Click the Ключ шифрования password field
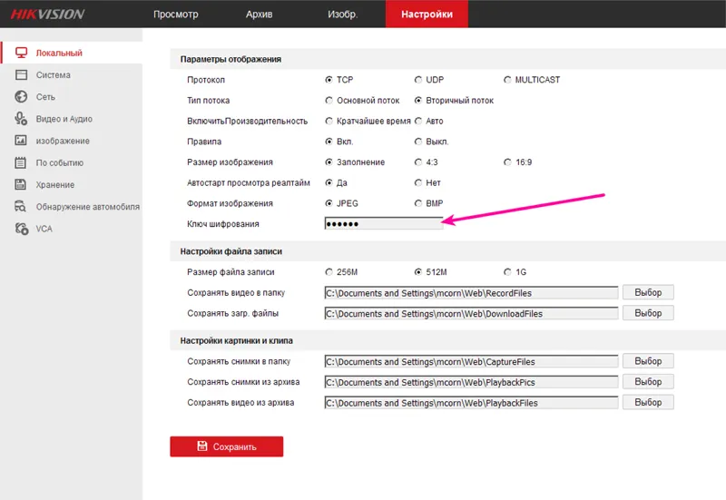The height and width of the screenshot is (500, 726). pyautogui.click(x=383, y=224)
